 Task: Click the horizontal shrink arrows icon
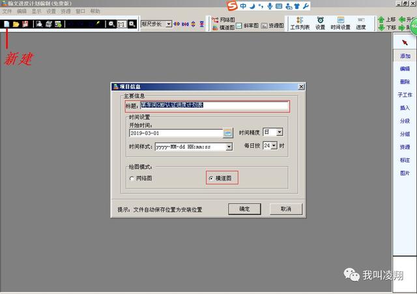click(x=185, y=24)
